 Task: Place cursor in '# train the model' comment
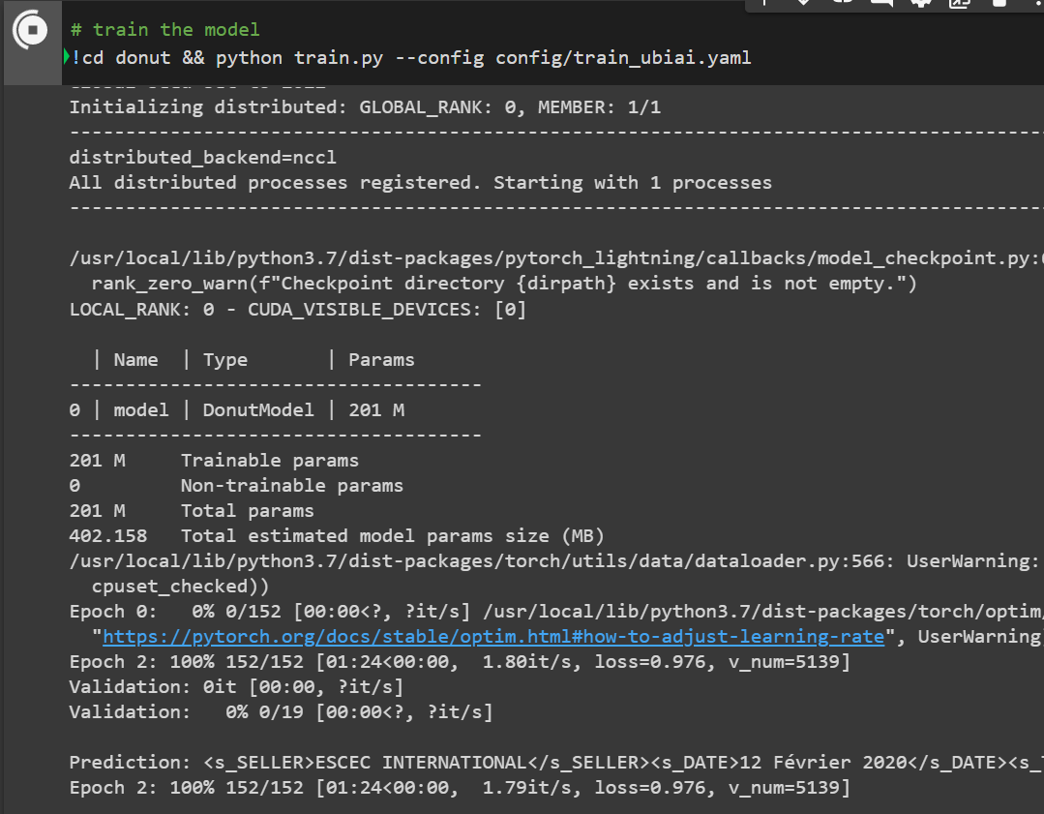164,31
